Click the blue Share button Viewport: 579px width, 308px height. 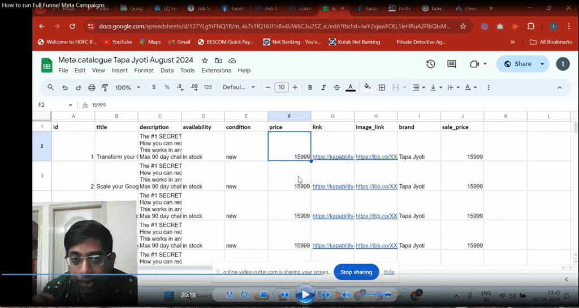(x=517, y=64)
